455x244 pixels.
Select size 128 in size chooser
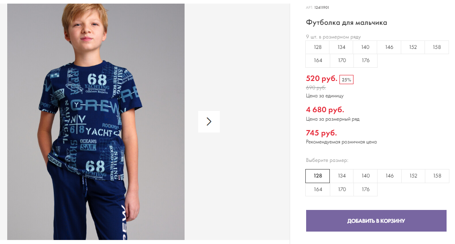[318, 176]
